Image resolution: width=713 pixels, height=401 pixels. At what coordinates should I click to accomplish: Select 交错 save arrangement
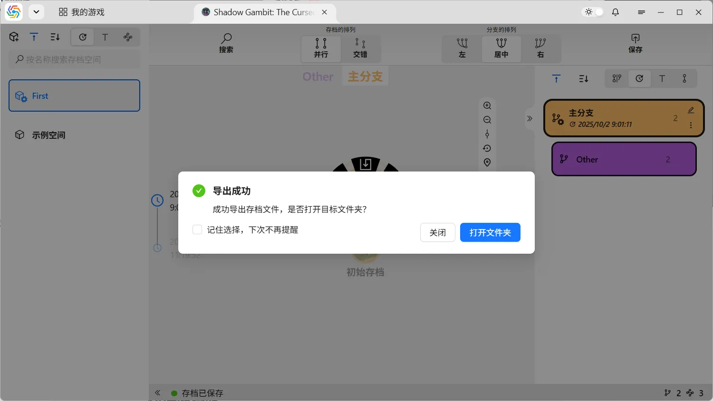(x=360, y=48)
